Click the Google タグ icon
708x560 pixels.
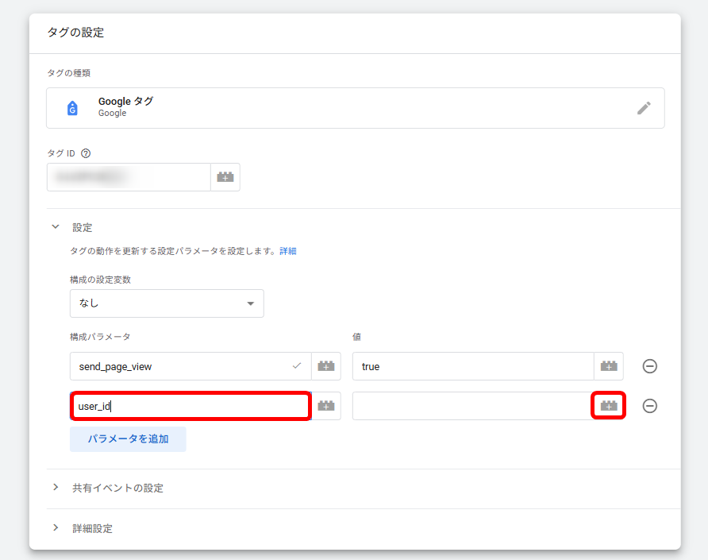[72, 108]
